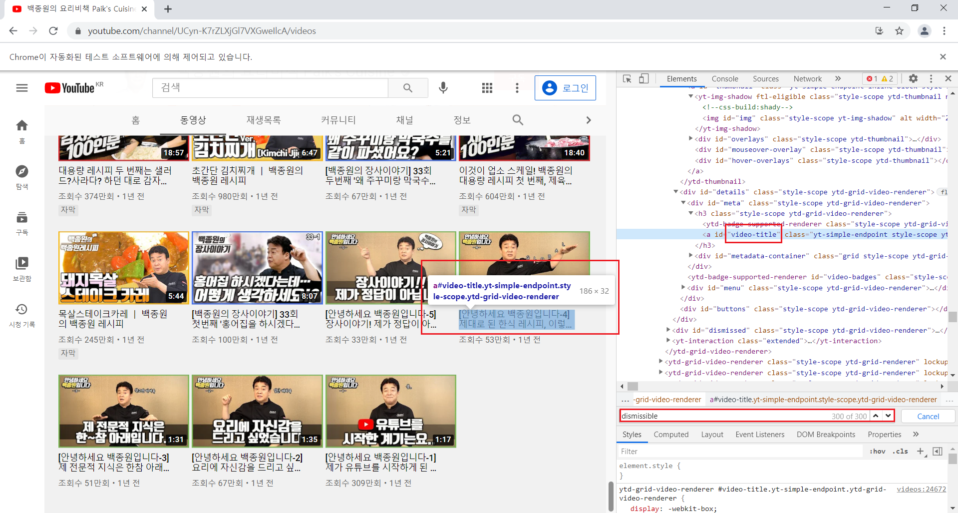
Task: Close the DevTools panel
Action: click(x=948, y=78)
